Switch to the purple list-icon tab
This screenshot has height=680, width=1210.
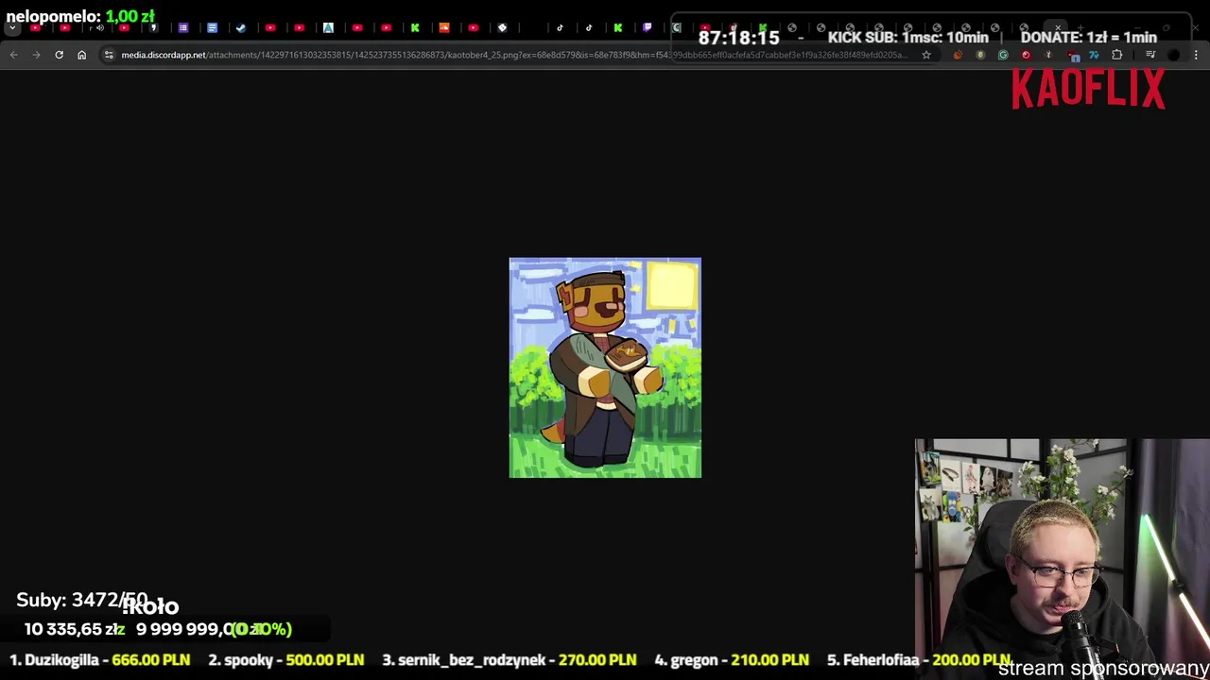point(183,27)
